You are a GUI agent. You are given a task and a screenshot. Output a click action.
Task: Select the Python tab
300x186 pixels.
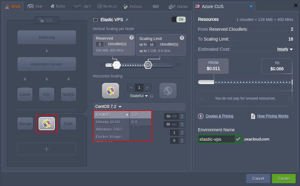pos(132,6)
